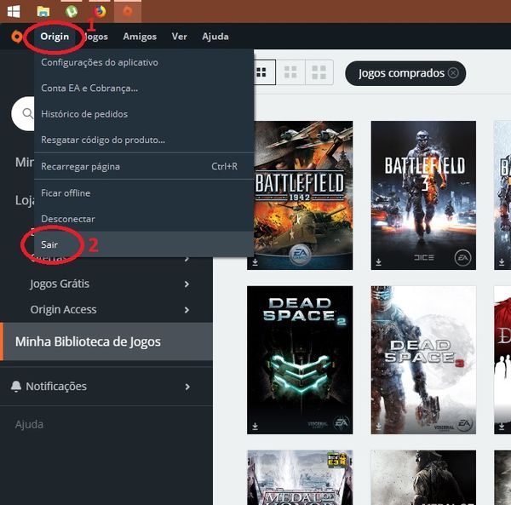Switch to small tile grid view
Image resolution: width=511 pixels, height=505 pixels.
pos(261,72)
